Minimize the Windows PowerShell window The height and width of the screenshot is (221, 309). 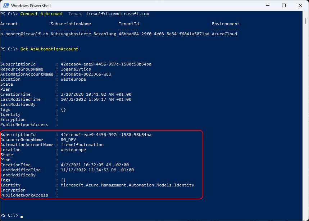267,5
